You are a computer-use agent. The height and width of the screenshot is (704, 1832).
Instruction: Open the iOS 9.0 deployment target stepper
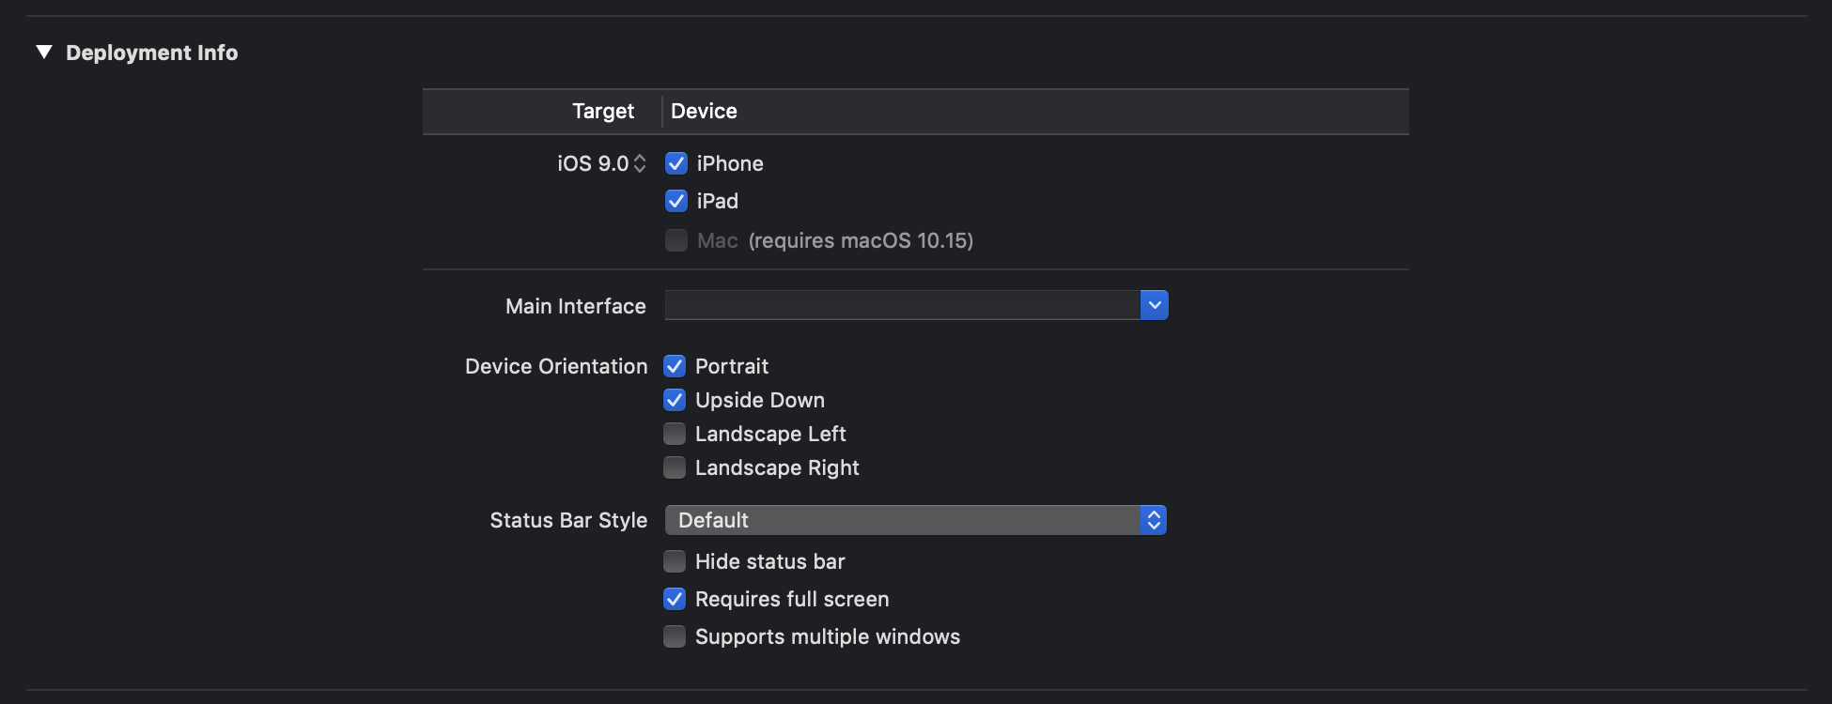coord(640,163)
